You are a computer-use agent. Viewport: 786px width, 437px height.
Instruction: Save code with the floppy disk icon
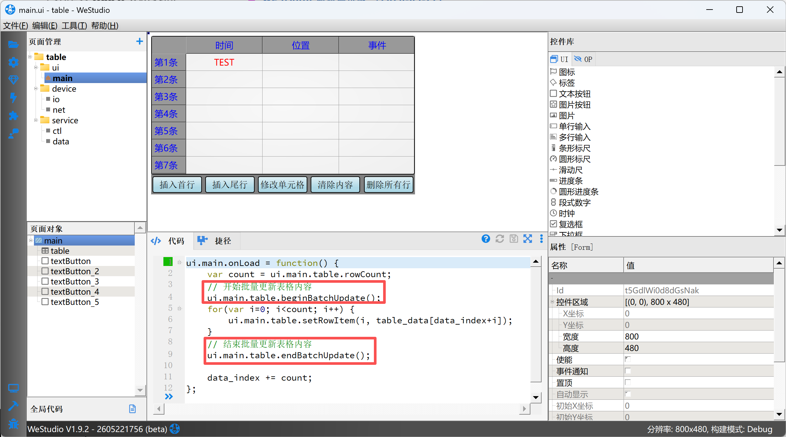(514, 239)
